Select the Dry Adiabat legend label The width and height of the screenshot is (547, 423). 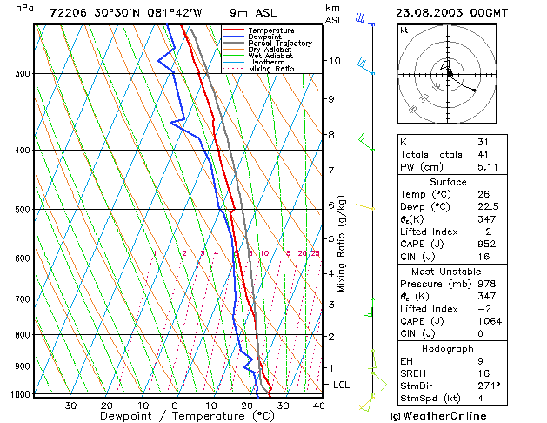[270, 50]
